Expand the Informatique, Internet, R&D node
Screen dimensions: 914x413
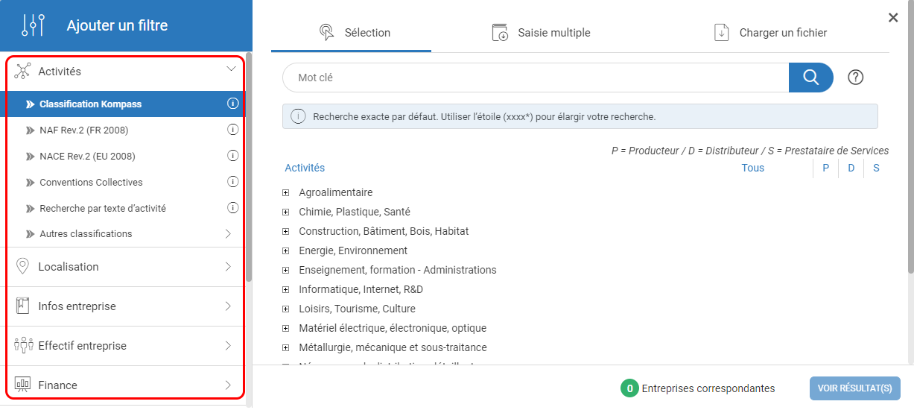(x=285, y=290)
